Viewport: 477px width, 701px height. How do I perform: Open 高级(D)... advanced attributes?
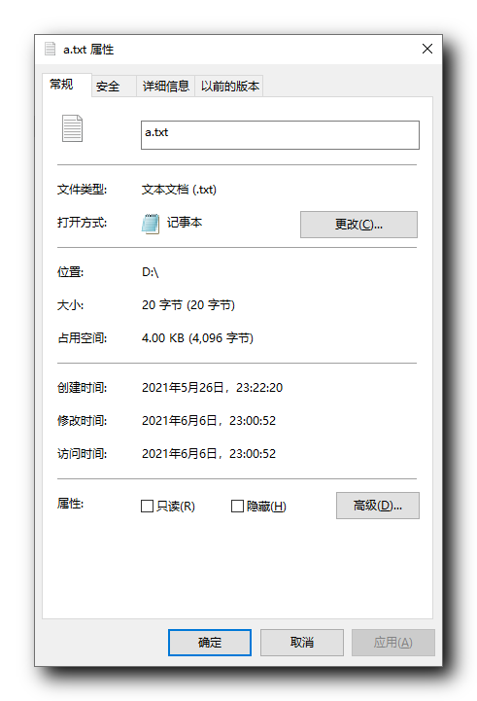pyautogui.click(x=377, y=506)
